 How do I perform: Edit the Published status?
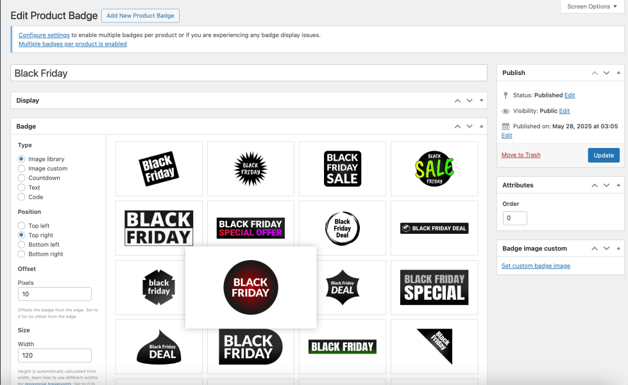(x=570, y=95)
